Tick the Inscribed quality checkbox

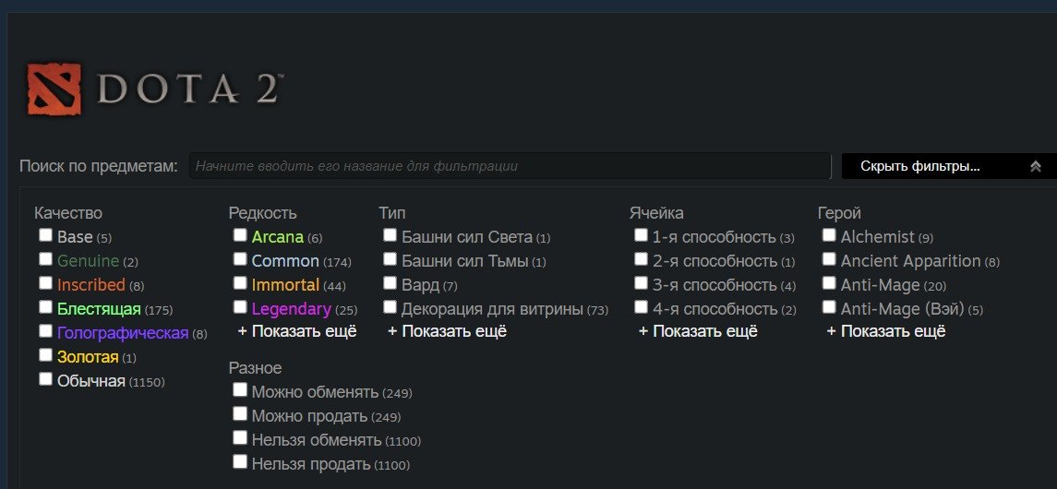[45, 283]
